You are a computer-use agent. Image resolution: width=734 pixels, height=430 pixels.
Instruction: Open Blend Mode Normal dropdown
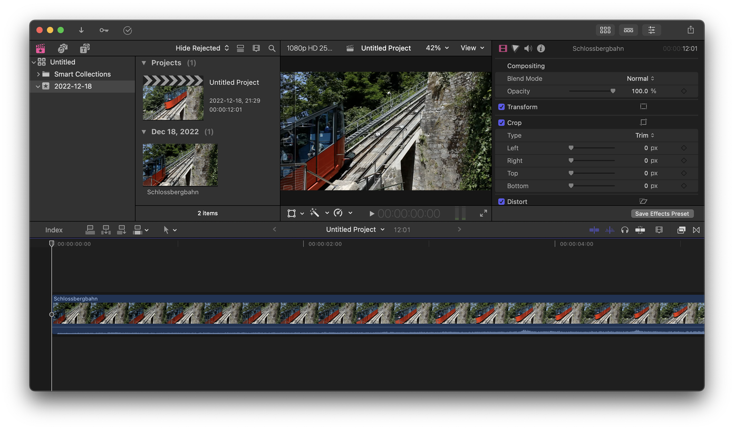pyautogui.click(x=641, y=78)
